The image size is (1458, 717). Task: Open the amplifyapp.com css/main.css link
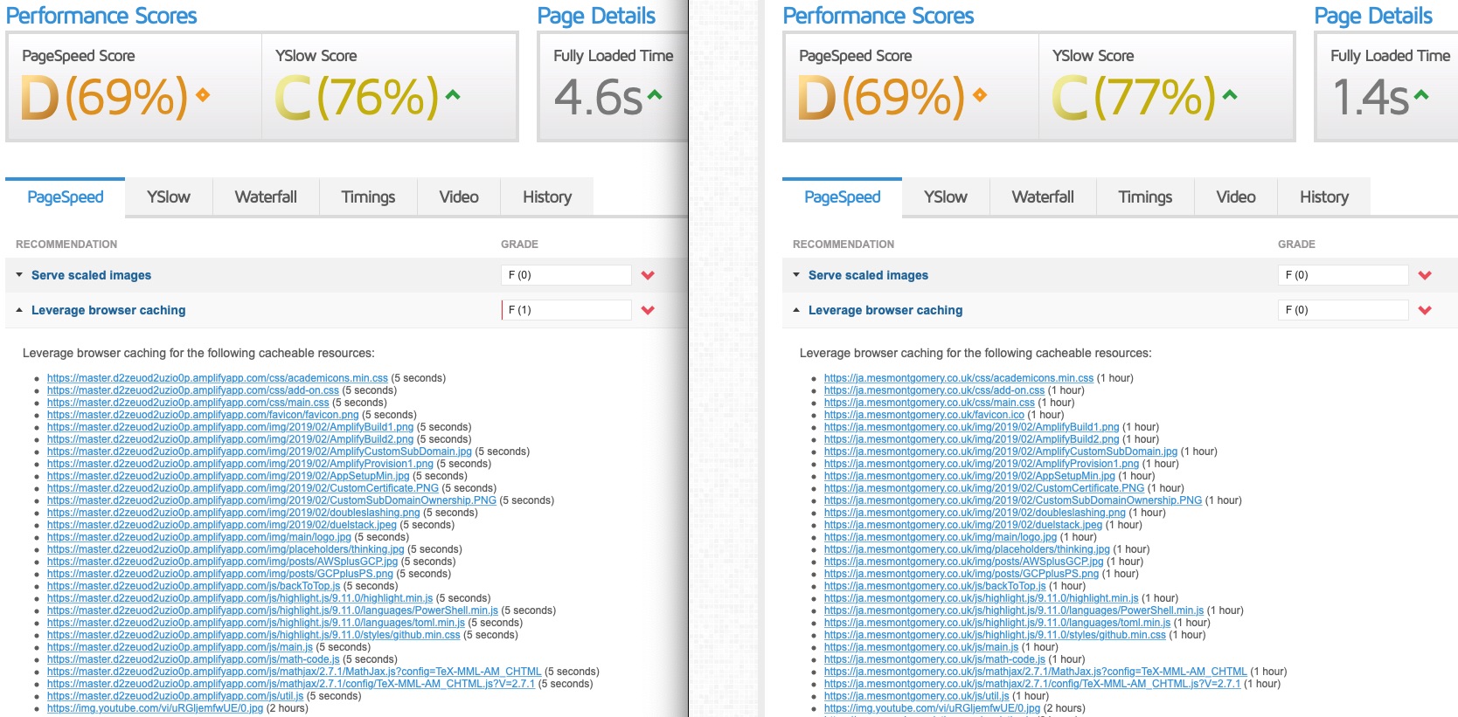188,403
